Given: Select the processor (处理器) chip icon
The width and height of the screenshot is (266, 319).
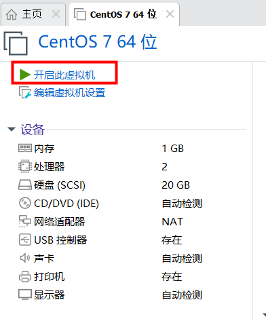Looking at the screenshot, I should [x=24, y=166].
